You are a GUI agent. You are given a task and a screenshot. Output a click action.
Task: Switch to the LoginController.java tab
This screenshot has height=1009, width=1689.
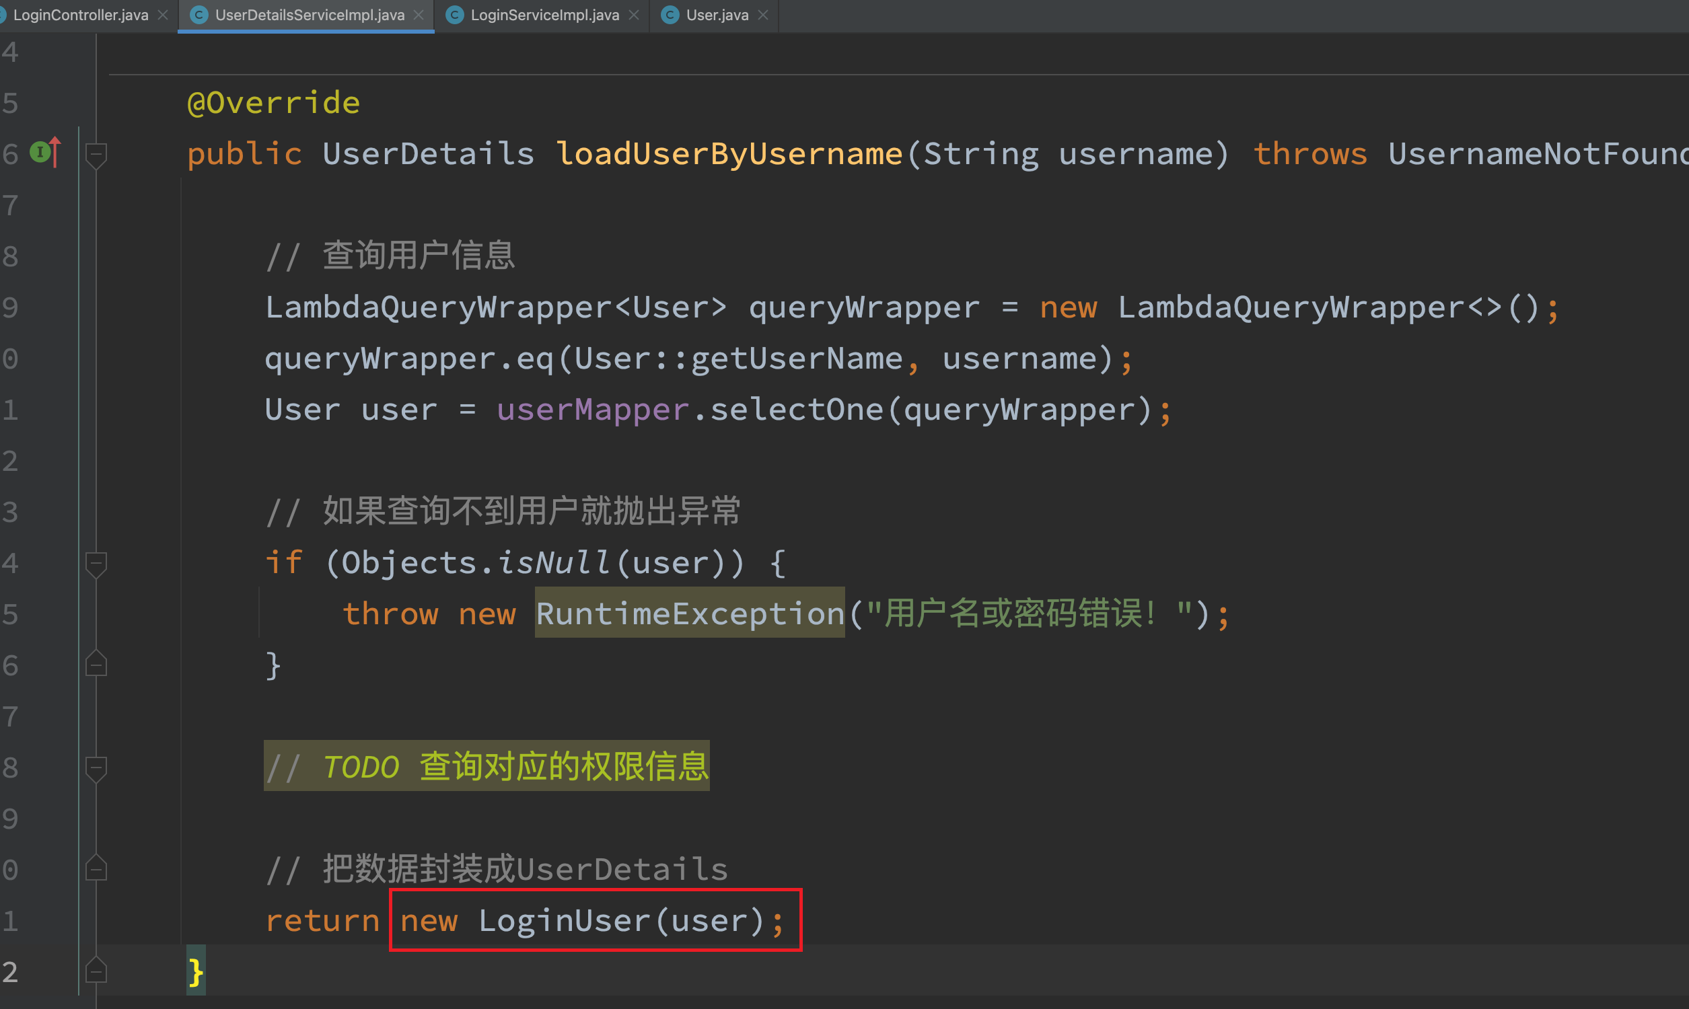[x=80, y=15]
